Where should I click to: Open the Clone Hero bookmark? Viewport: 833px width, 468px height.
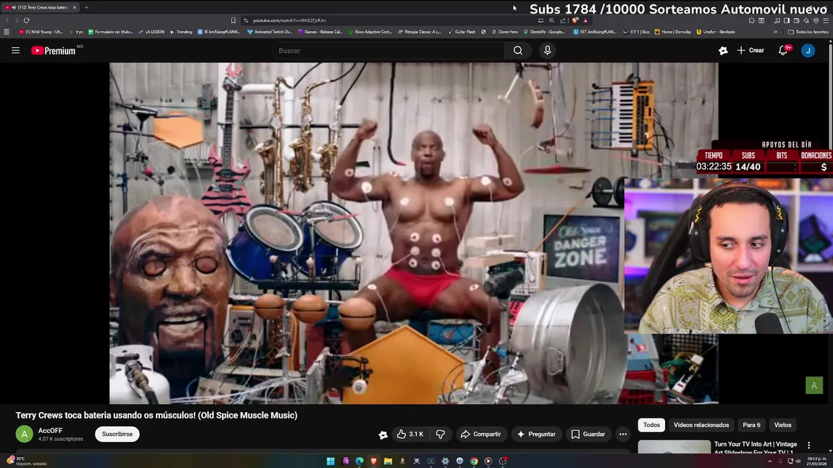504,31
